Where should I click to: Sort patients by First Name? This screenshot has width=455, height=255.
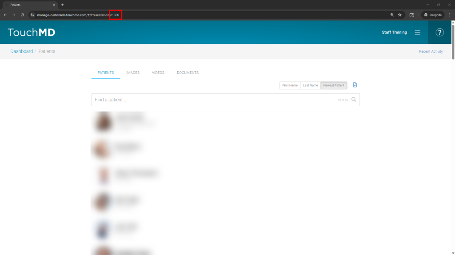point(290,85)
